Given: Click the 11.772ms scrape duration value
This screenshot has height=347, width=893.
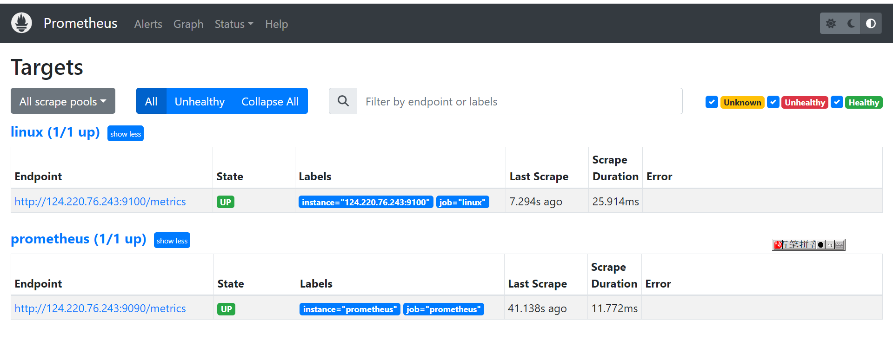Looking at the screenshot, I should pos(614,308).
